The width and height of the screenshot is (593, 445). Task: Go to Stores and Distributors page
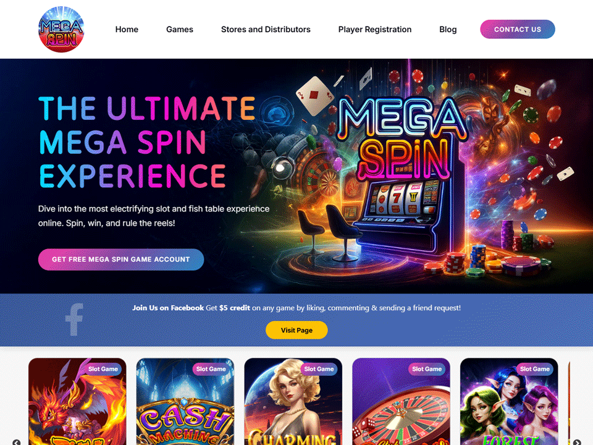point(266,29)
